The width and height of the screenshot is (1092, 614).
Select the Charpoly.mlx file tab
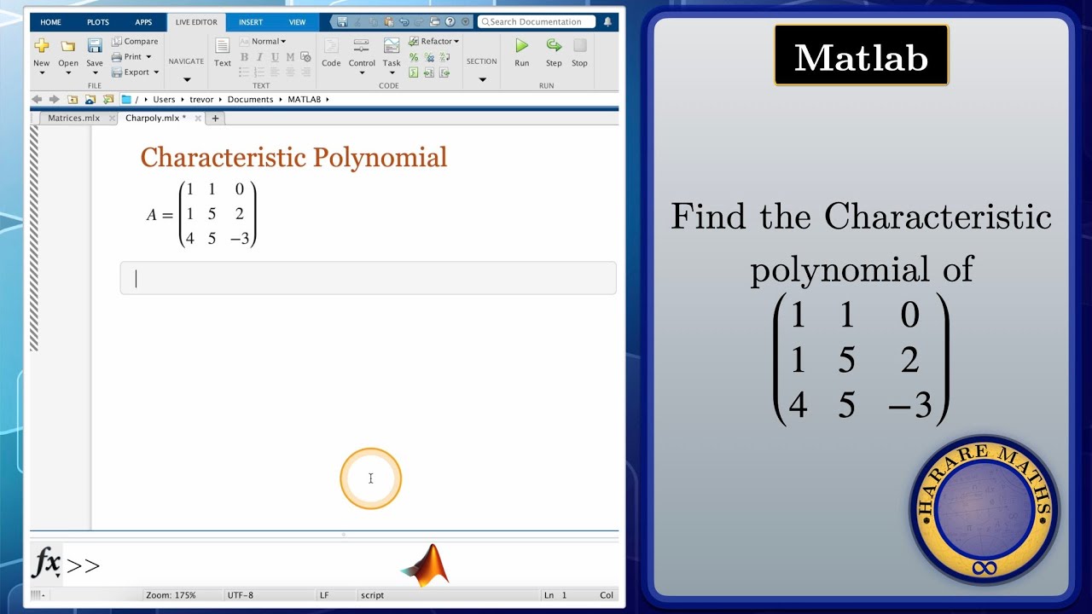point(155,118)
